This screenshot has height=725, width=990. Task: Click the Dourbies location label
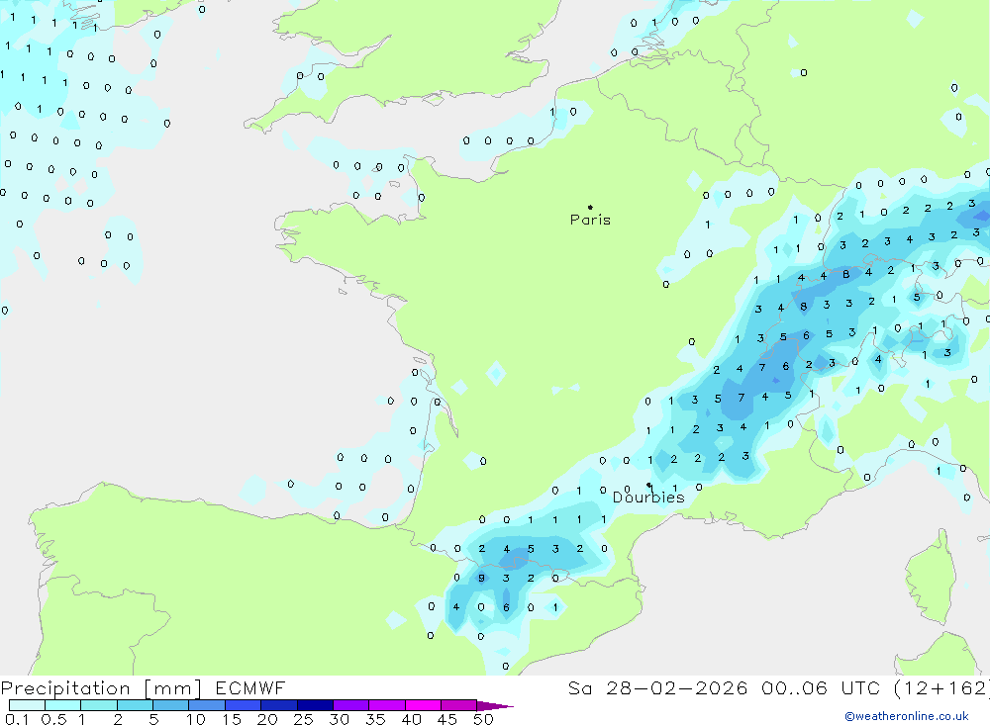(648, 498)
